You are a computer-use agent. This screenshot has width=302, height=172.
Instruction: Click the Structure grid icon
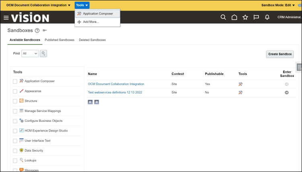[x=21, y=101]
